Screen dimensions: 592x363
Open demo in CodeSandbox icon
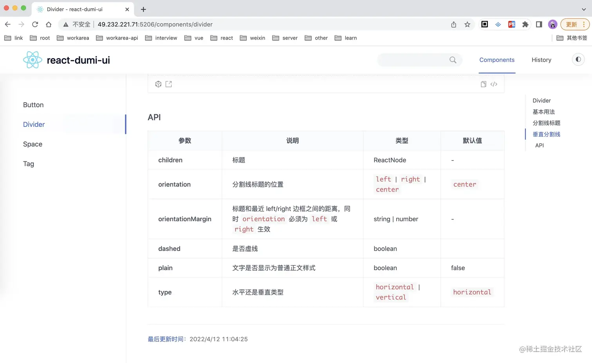(158, 84)
